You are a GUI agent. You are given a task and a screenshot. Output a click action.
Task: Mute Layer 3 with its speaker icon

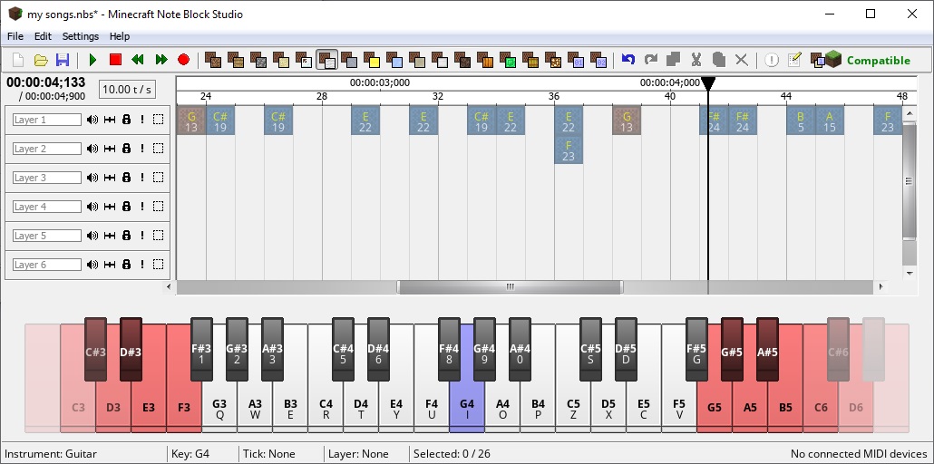[x=92, y=178]
